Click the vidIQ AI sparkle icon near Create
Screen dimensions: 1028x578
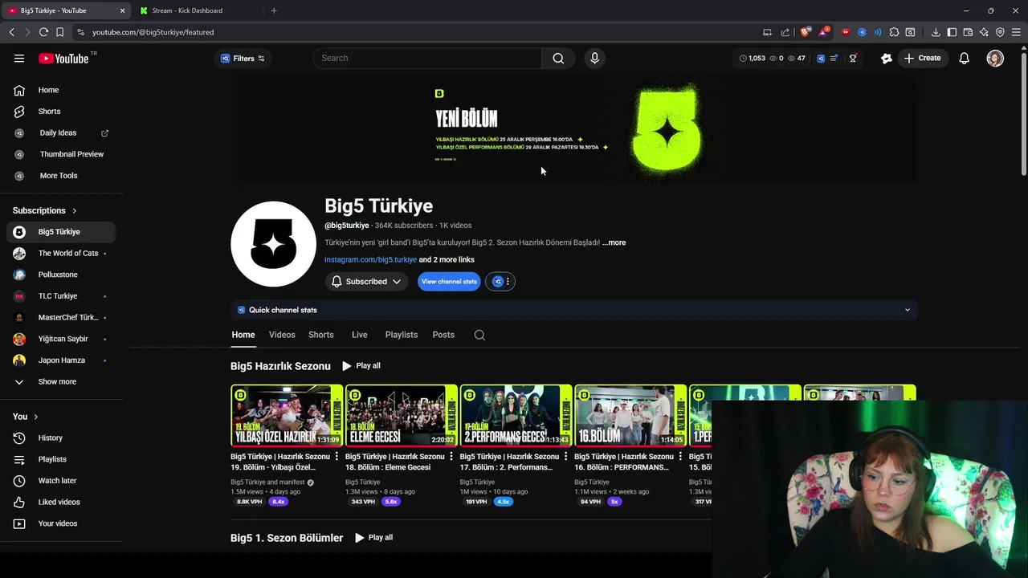click(887, 58)
